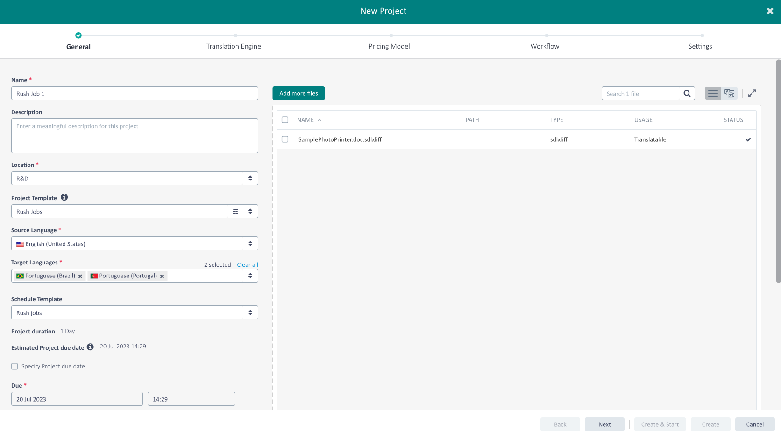Viewport: 781px width, 437px height.
Task: Click the Clear all link
Action: [247, 265]
